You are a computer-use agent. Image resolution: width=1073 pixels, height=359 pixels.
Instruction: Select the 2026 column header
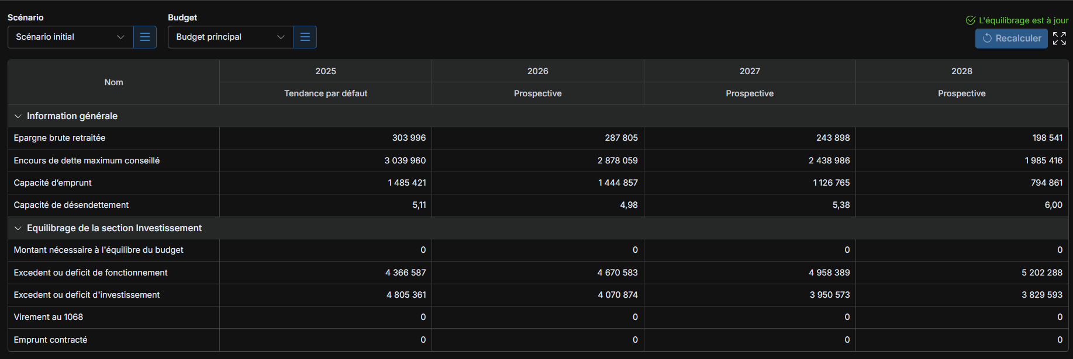tap(537, 71)
